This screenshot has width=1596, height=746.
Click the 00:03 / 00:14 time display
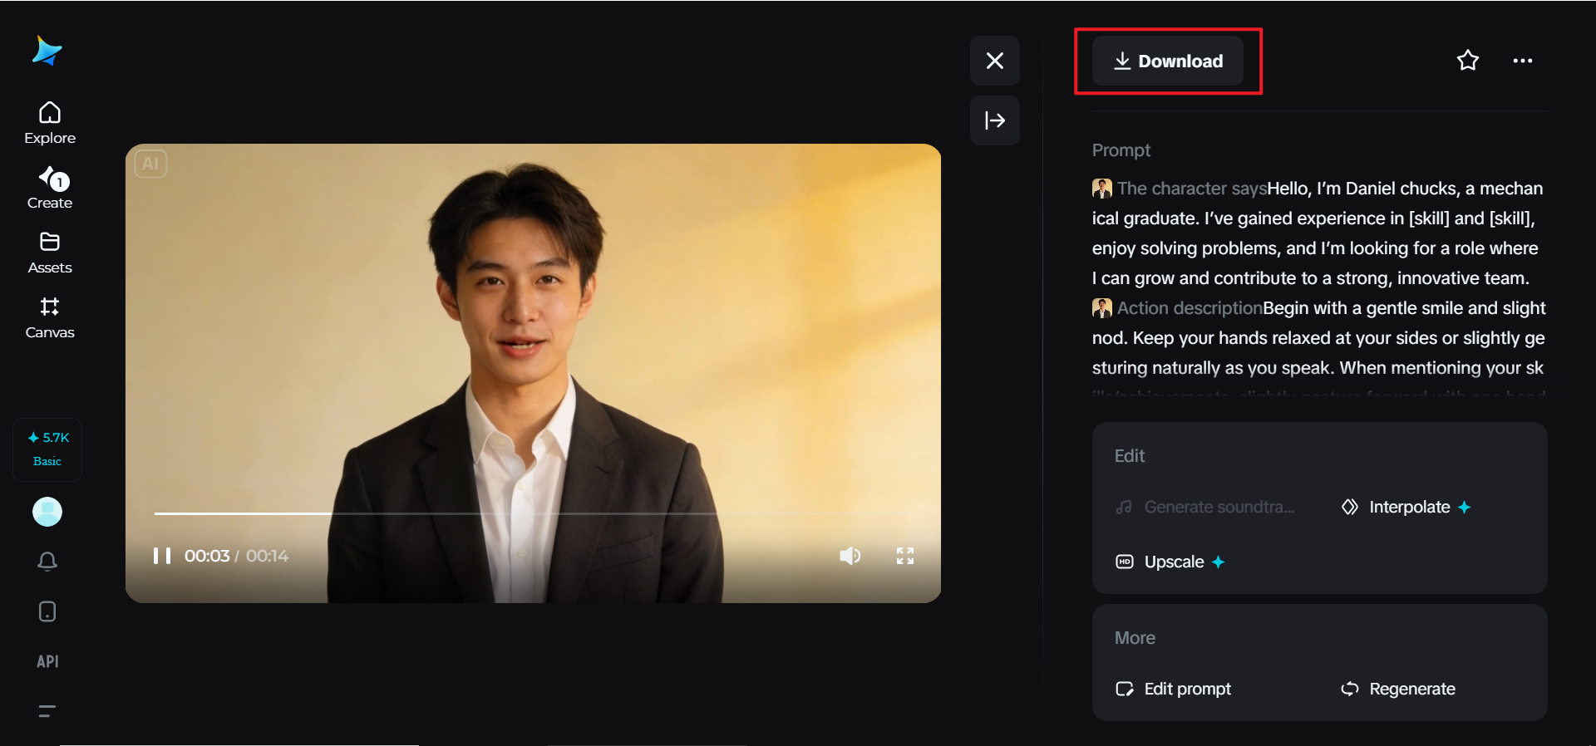coord(236,556)
